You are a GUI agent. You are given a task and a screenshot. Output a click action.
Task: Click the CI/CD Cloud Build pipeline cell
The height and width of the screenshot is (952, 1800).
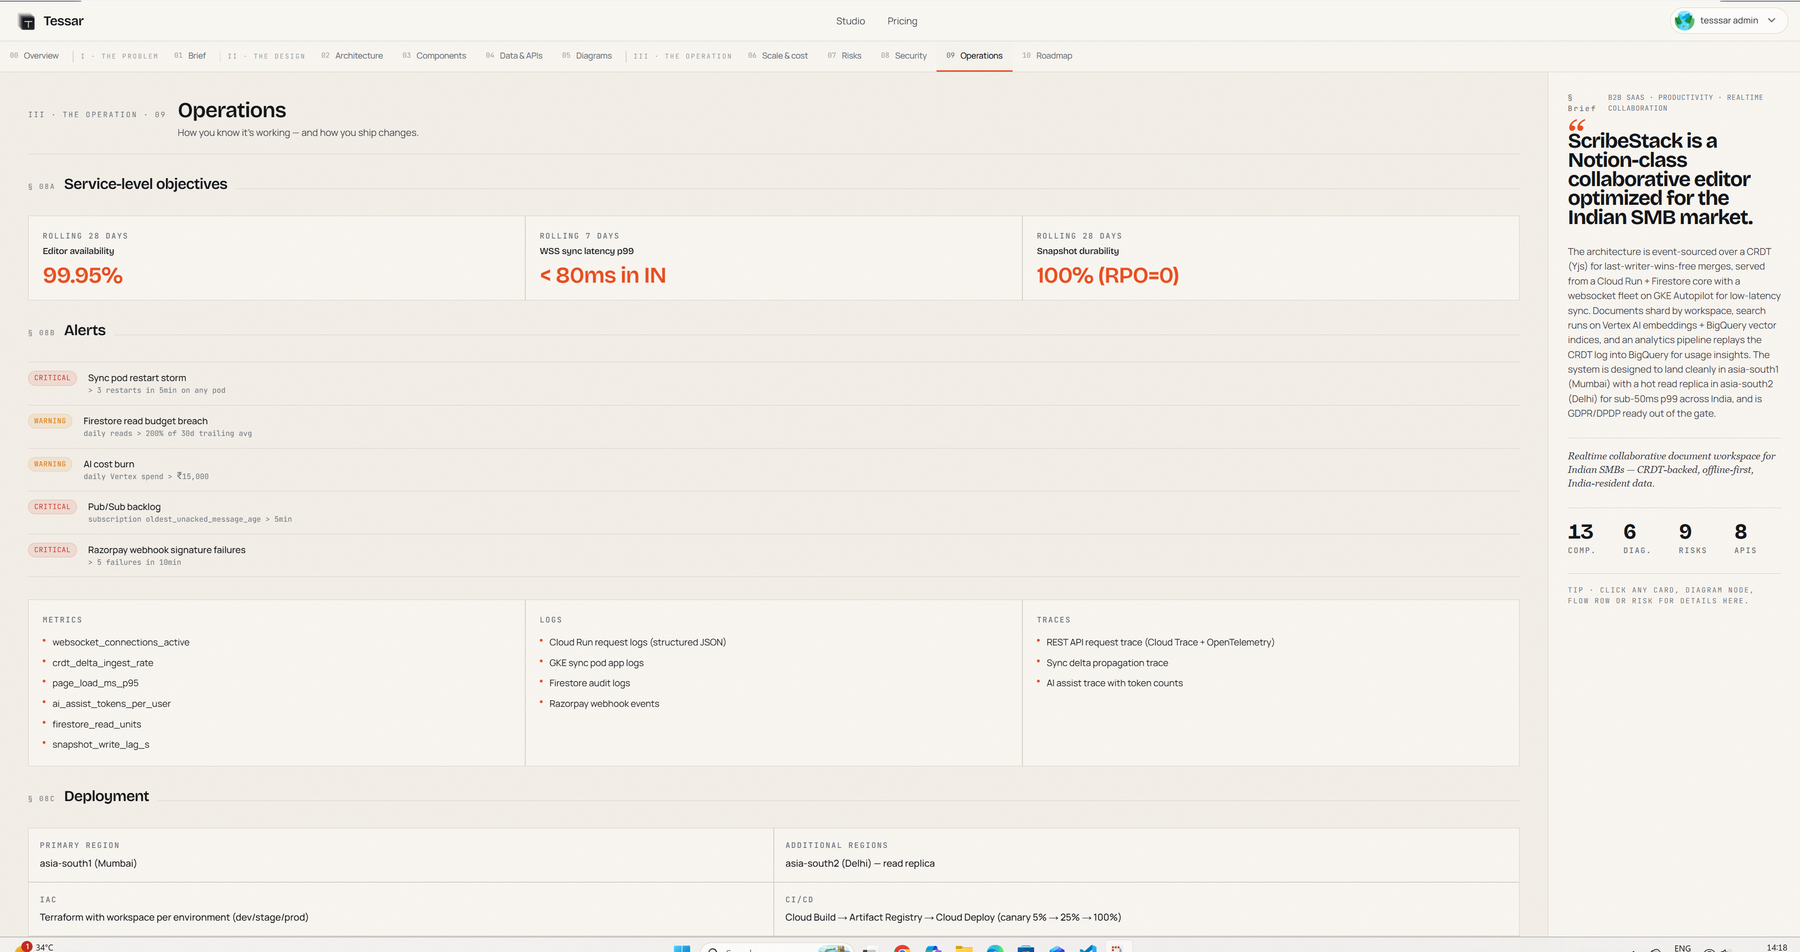(x=1146, y=909)
